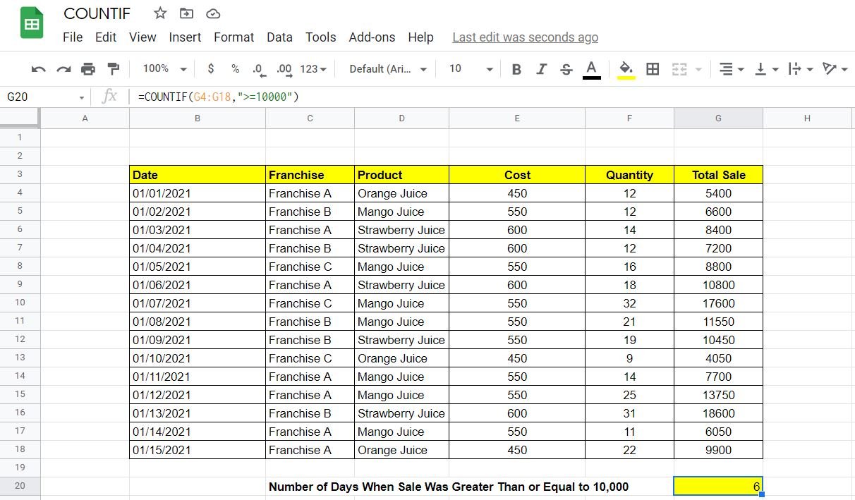
Task: Open the font family dropdown
Action: click(389, 69)
